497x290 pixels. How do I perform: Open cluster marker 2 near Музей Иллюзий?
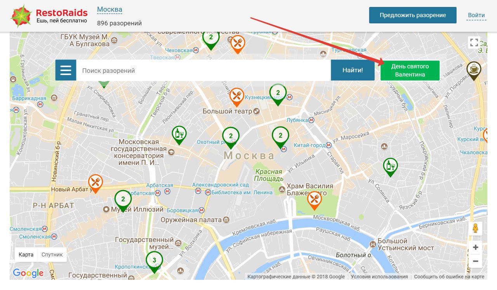tap(123, 201)
